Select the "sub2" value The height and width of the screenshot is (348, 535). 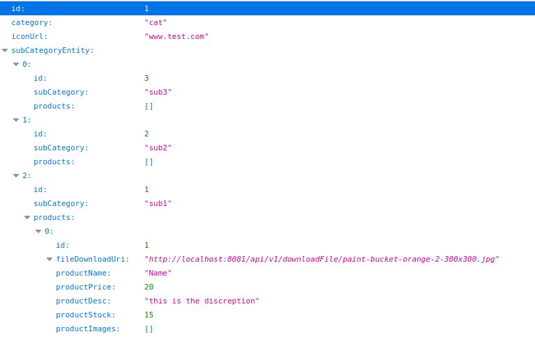158,148
